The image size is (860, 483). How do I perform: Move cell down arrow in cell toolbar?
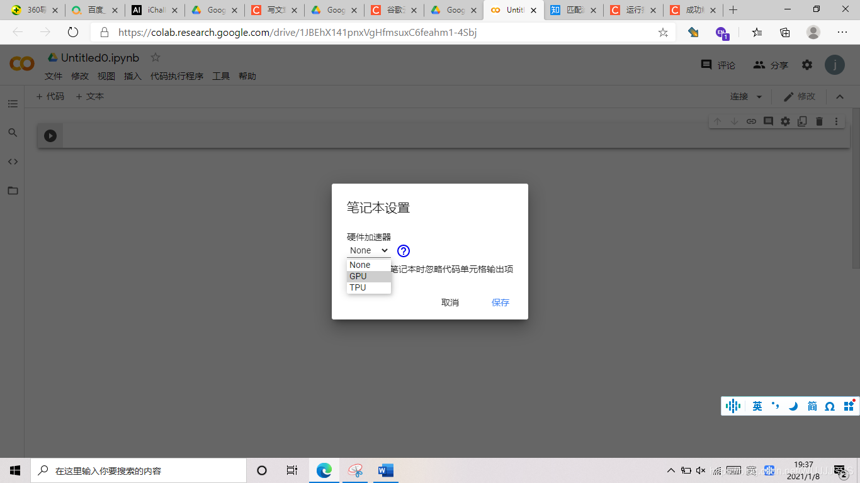point(734,121)
